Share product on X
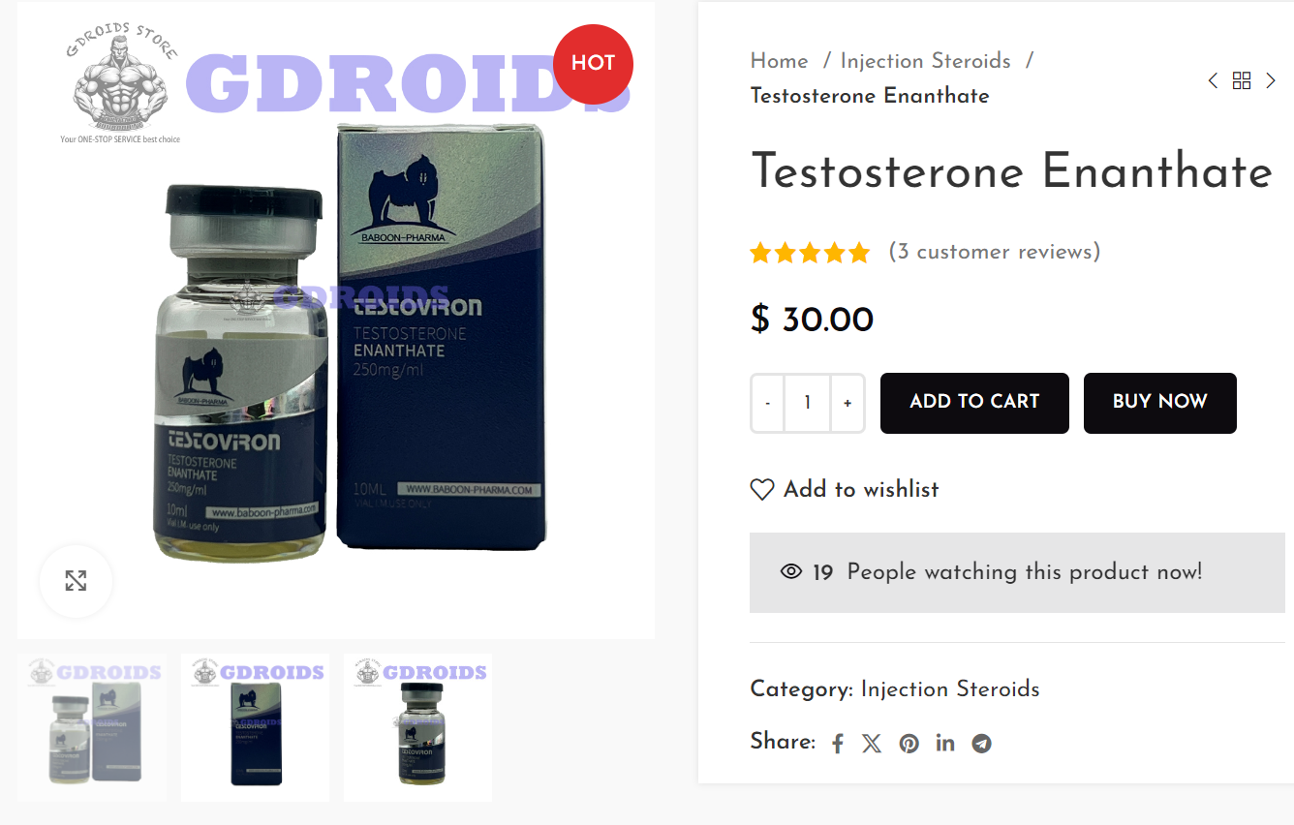The width and height of the screenshot is (1294, 825). (872, 744)
